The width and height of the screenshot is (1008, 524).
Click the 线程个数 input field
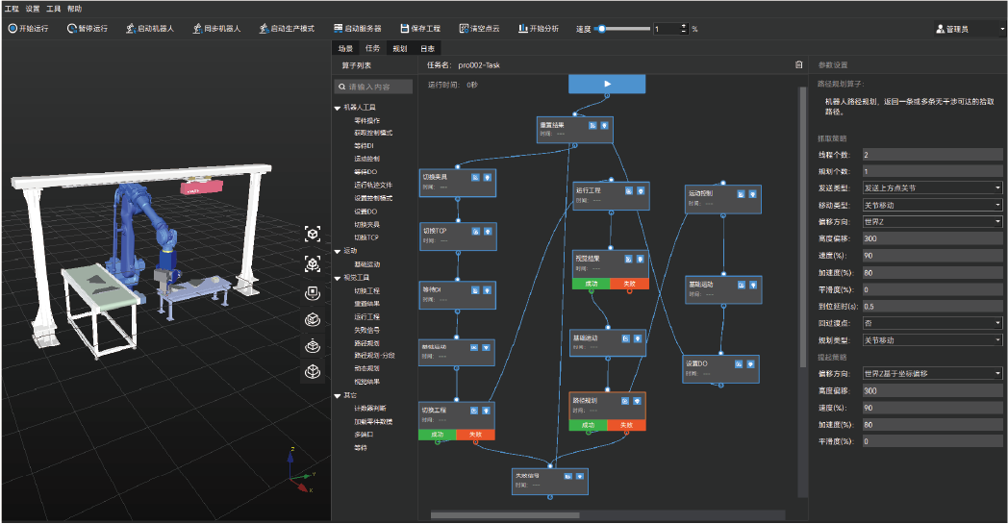(x=932, y=155)
